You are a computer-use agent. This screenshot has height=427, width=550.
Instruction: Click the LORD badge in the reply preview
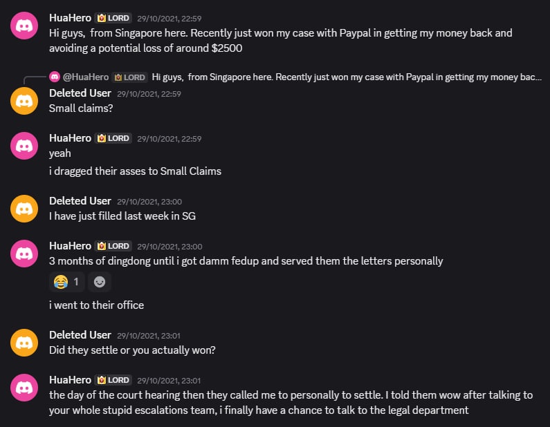tap(129, 77)
